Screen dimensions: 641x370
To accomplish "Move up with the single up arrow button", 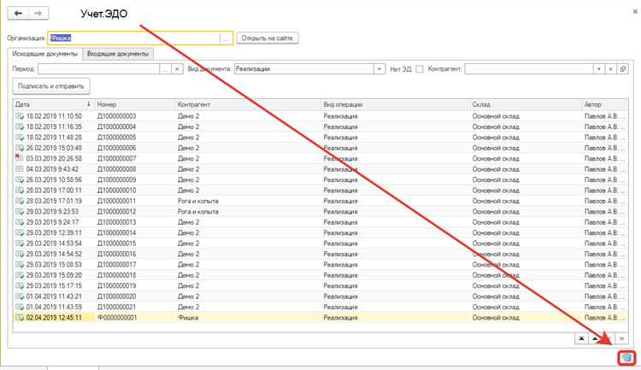I will pyautogui.click(x=595, y=338).
